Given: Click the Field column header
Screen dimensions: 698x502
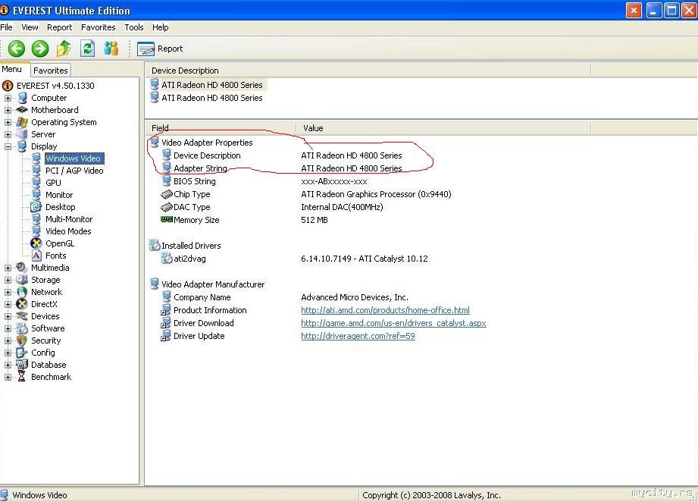Looking at the screenshot, I should [221, 128].
